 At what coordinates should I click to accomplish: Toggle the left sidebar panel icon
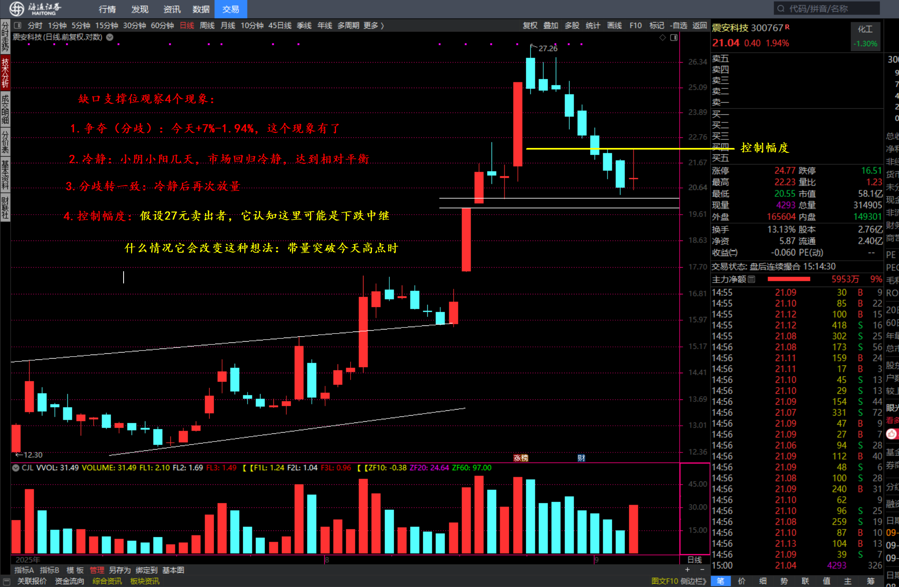[x=17, y=25]
